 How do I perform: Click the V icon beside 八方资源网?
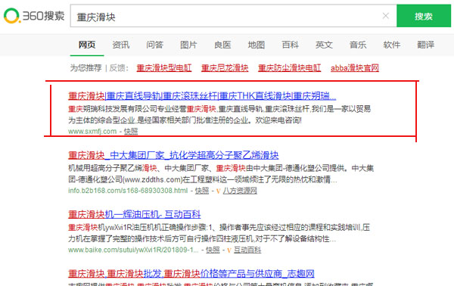pos(219,191)
